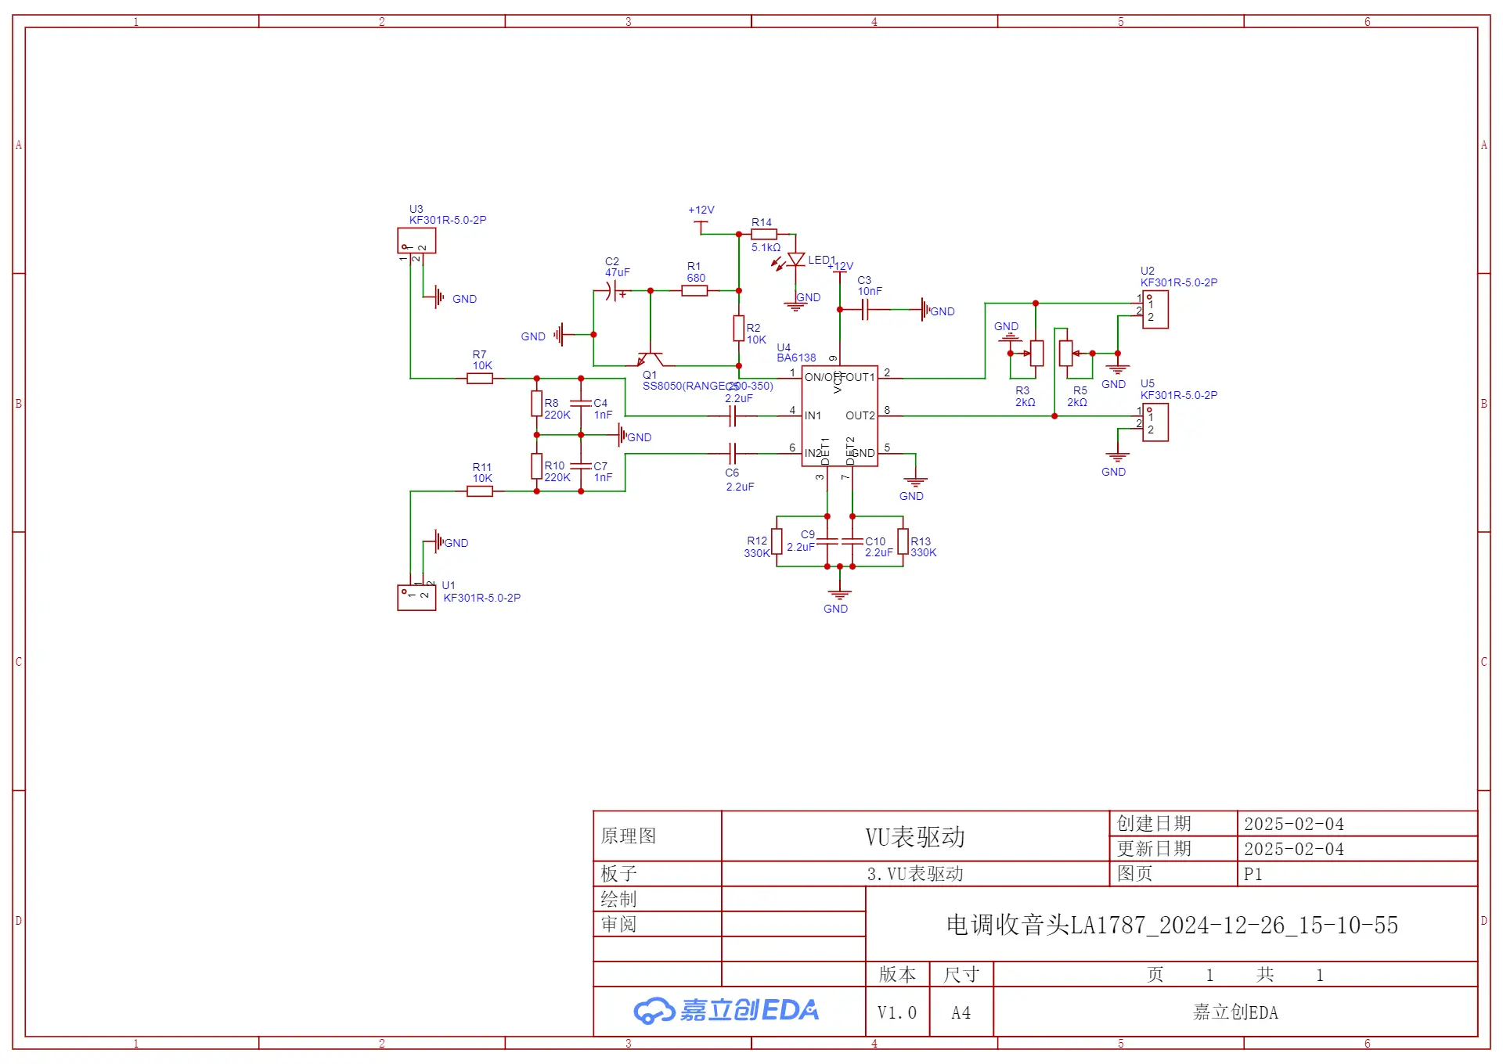The height and width of the screenshot is (1064, 1503).
Task: Click the 图页 label cell
Action: [1173, 874]
